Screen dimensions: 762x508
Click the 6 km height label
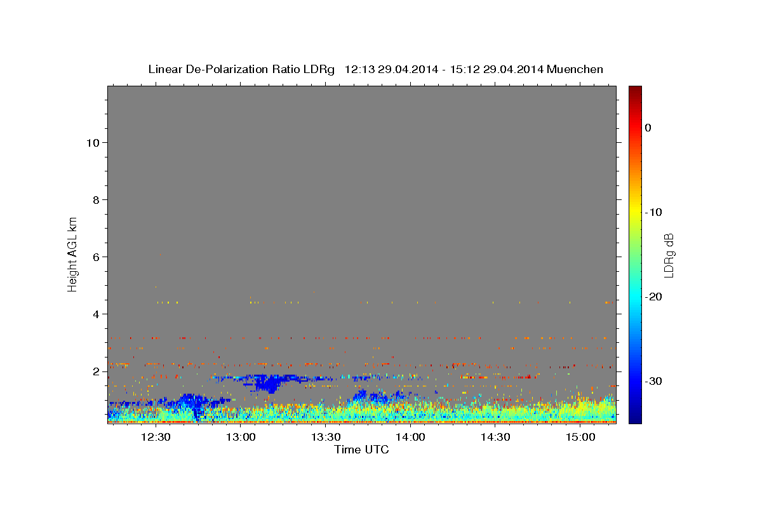(95, 257)
